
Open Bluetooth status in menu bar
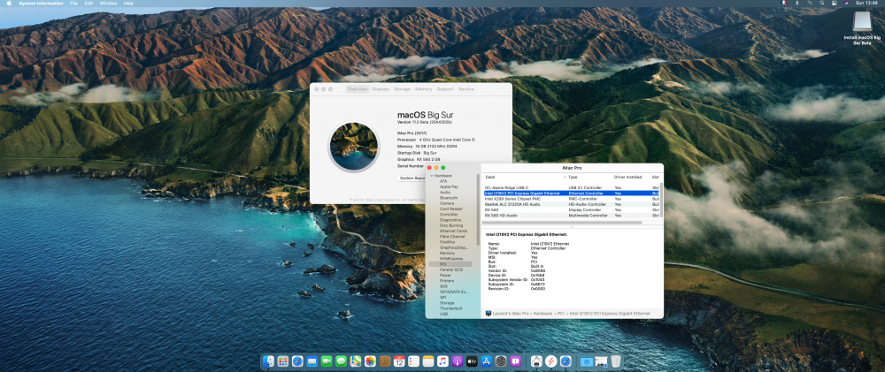pos(796,3)
